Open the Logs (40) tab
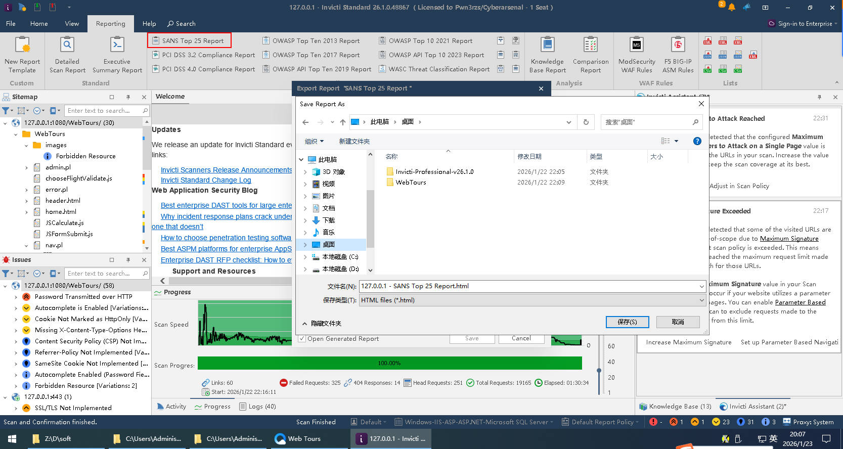The height and width of the screenshot is (449, 843). (x=257, y=407)
